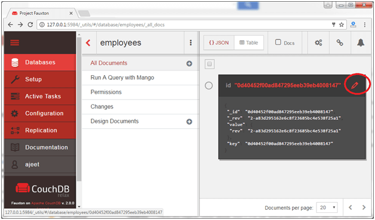Open the ajeet user account page

[x=40, y=165]
